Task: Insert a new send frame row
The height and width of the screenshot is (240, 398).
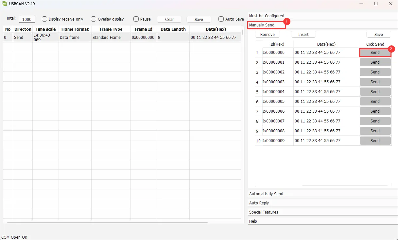Action: (303, 34)
